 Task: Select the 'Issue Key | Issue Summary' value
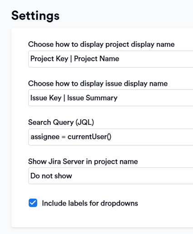coord(74,98)
